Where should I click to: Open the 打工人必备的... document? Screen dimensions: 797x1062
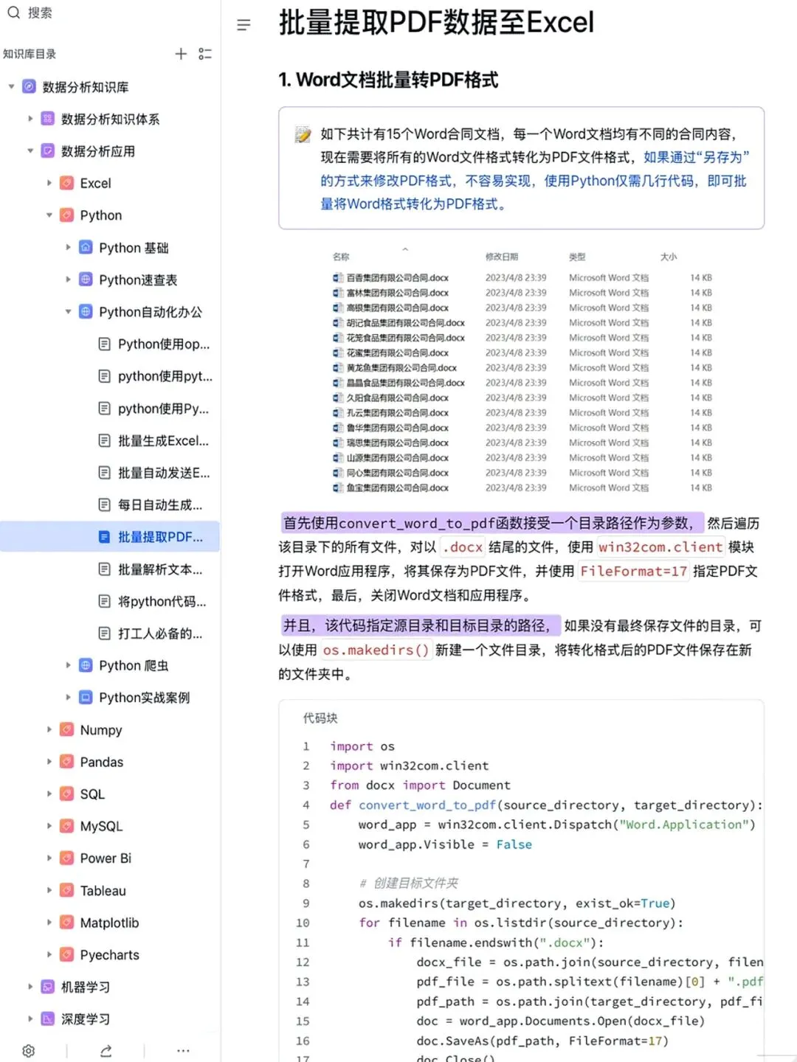click(x=160, y=634)
